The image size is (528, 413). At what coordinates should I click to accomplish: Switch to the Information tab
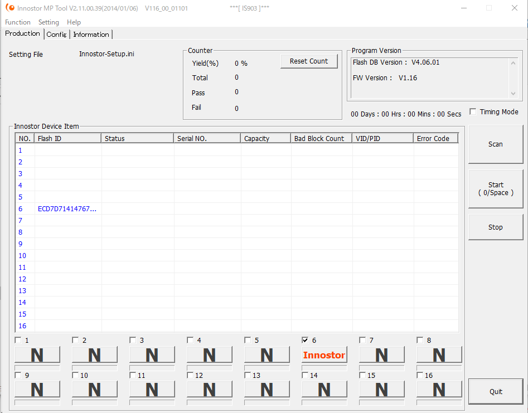pyautogui.click(x=91, y=35)
